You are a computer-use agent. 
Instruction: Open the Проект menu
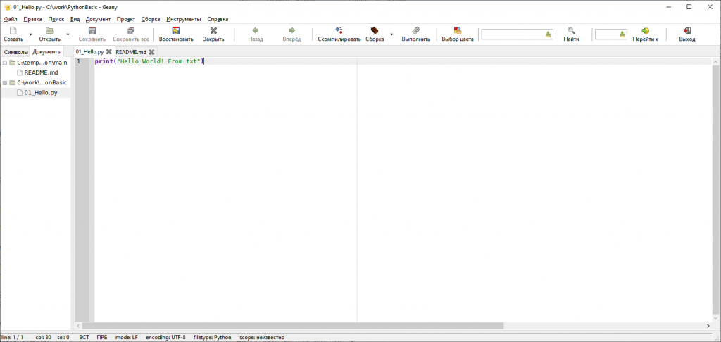pyautogui.click(x=126, y=19)
